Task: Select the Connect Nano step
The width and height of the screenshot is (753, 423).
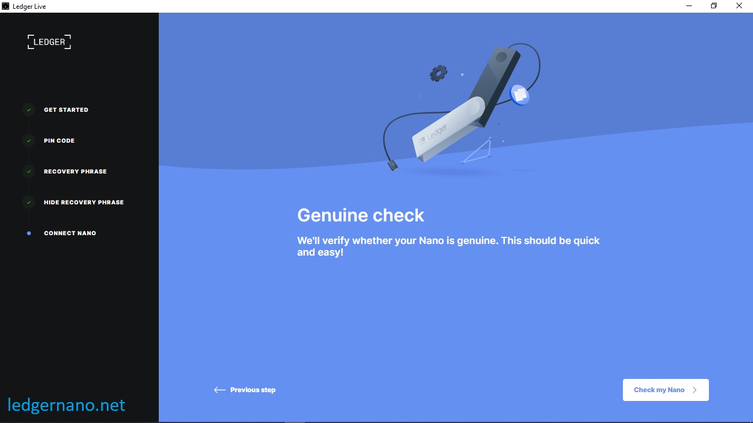Action: (x=70, y=233)
